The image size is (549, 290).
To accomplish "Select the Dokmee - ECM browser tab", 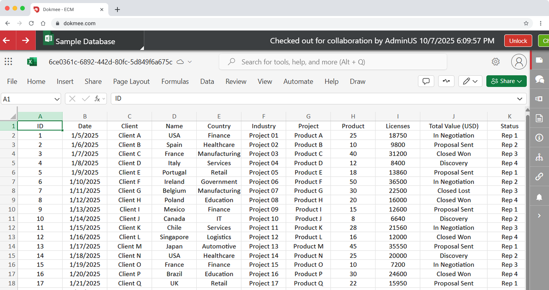I will pos(69,10).
